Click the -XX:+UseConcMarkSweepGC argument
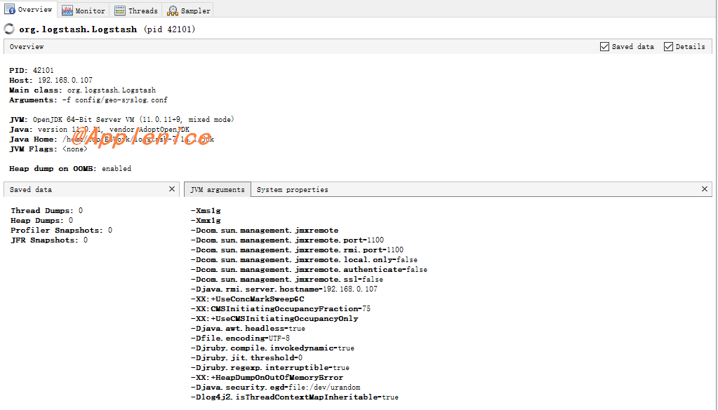718x410 pixels. click(247, 299)
